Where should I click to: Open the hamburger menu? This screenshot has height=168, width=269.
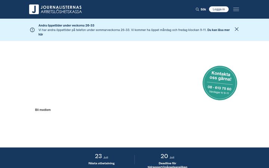pyautogui.click(x=236, y=9)
